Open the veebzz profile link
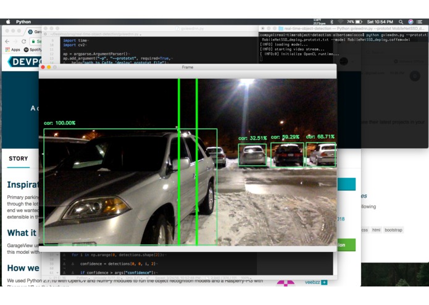The width and height of the screenshot is (429, 305). coord(312,282)
